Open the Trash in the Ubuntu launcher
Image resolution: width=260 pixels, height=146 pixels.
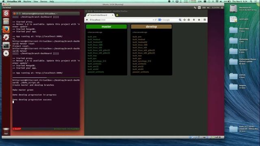click(x=6, y=131)
